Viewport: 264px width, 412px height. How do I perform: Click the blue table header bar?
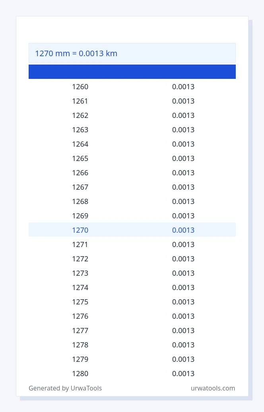coord(132,72)
